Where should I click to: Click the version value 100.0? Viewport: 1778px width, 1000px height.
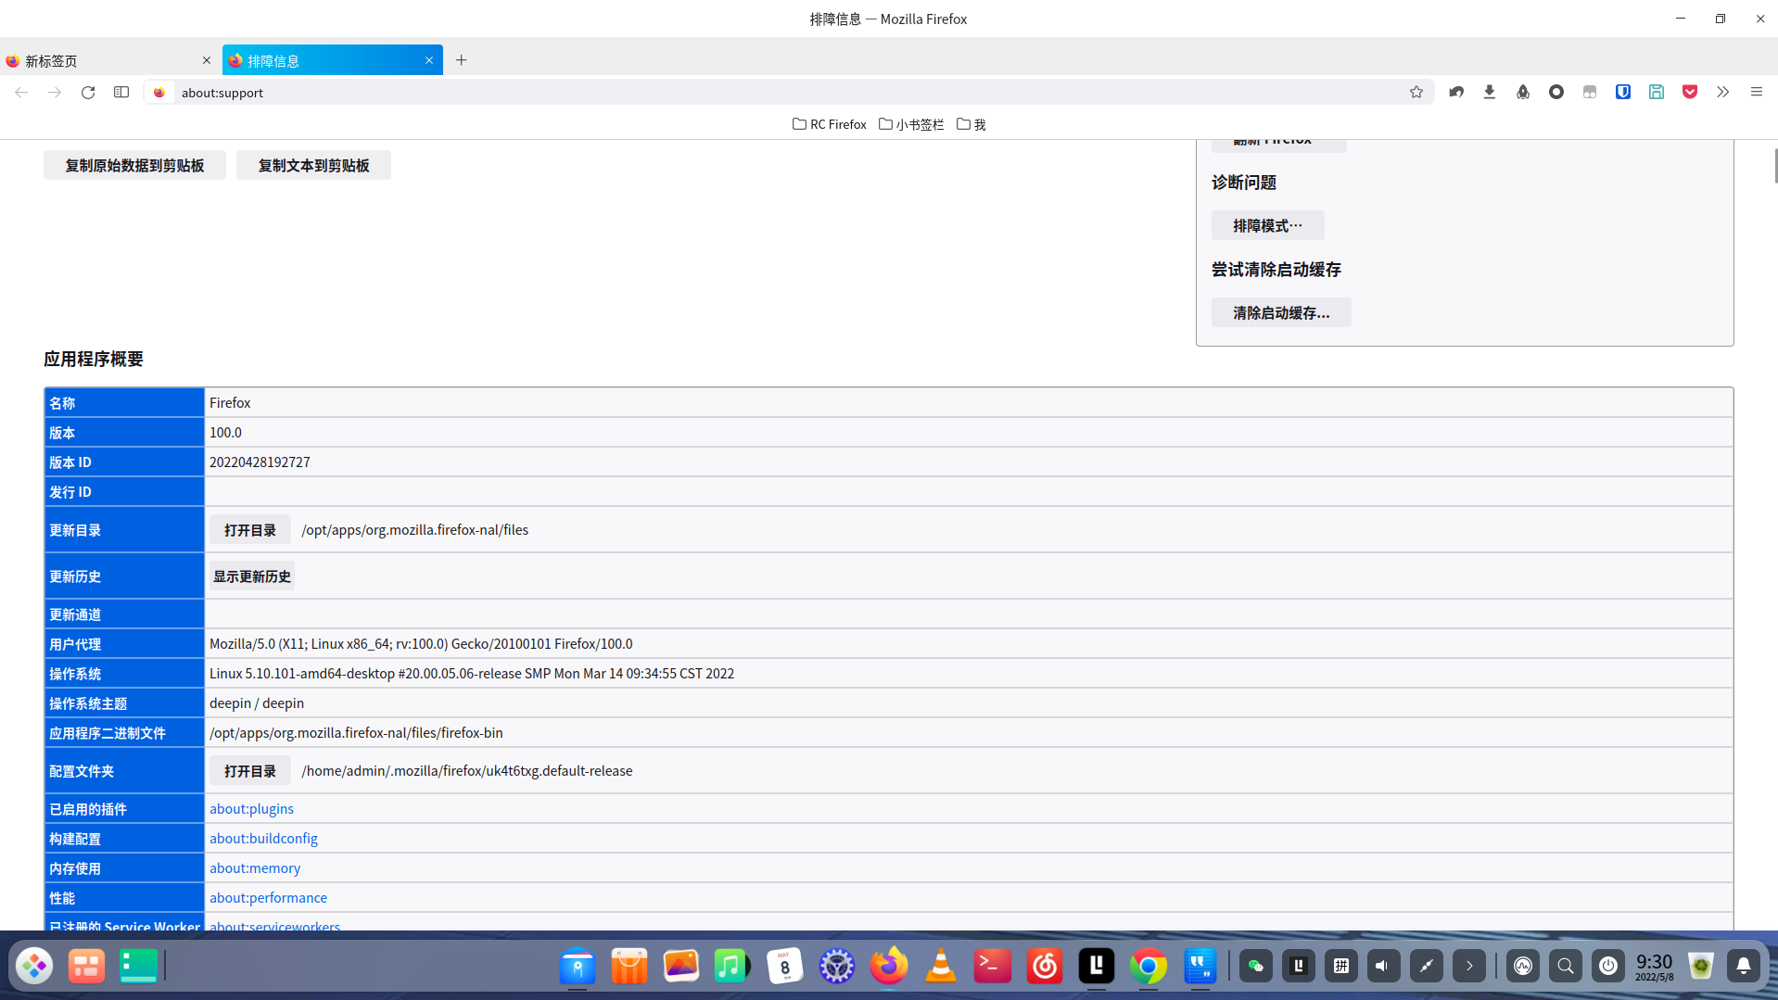pyautogui.click(x=225, y=433)
